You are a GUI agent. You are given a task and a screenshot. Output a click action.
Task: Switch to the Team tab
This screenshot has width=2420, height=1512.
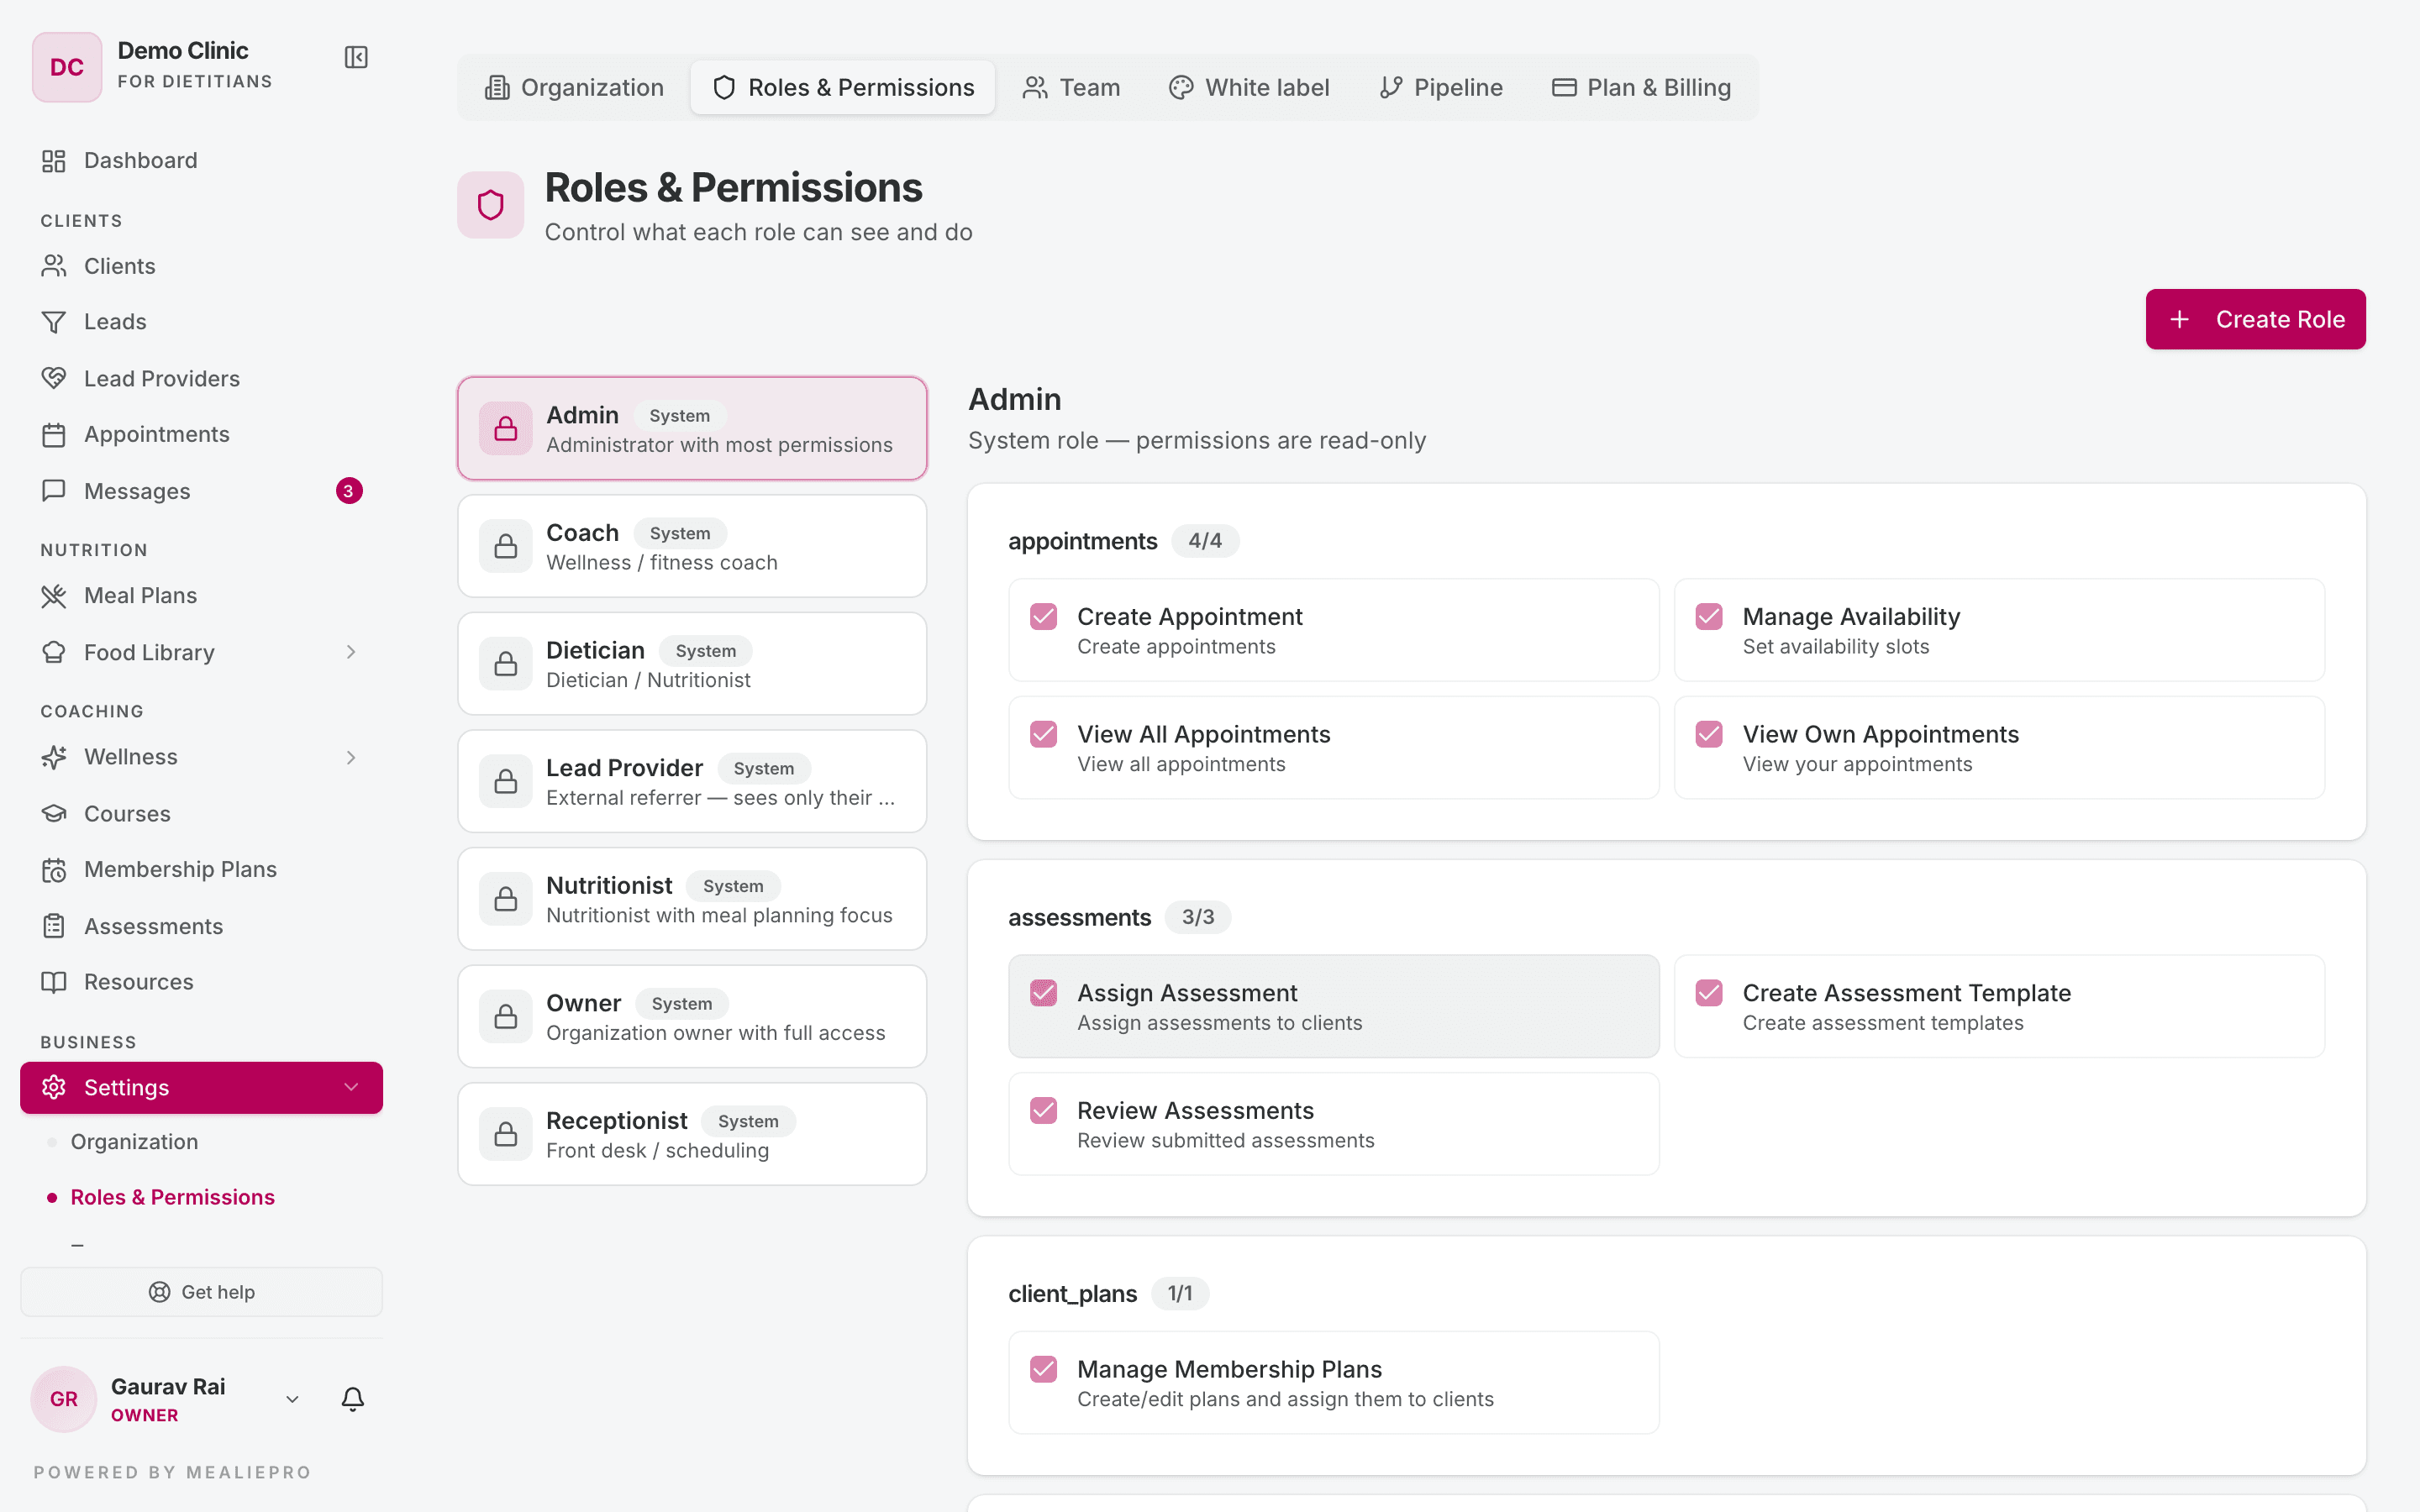coord(1071,88)
